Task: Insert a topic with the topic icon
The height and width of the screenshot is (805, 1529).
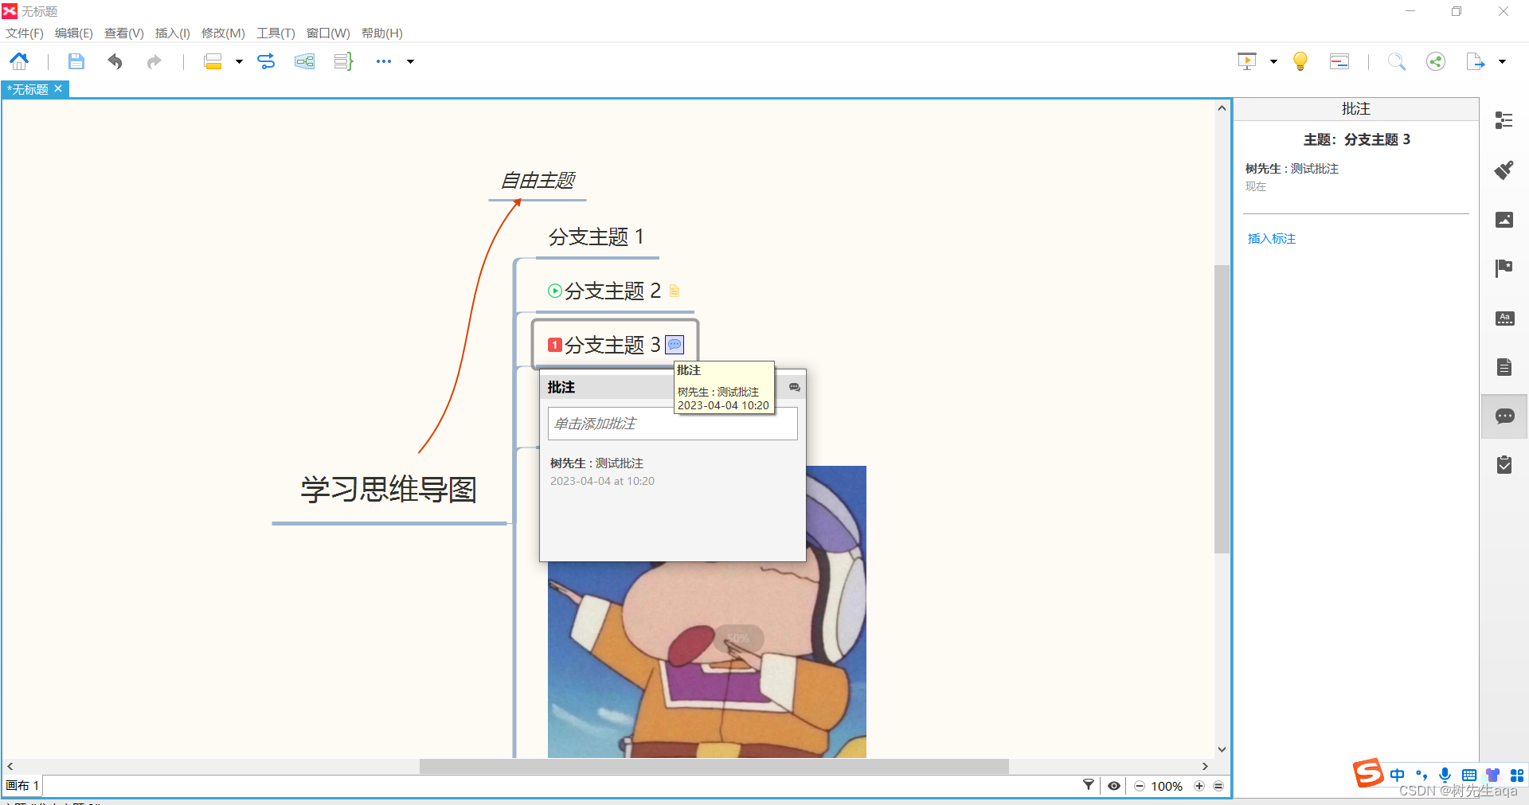Action: [x=213, y=61]
